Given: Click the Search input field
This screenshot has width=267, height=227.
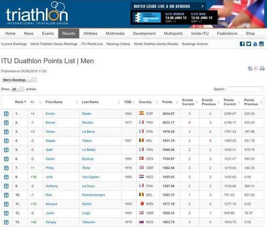Looking at the screenshot, I should [x=245, y=89].
